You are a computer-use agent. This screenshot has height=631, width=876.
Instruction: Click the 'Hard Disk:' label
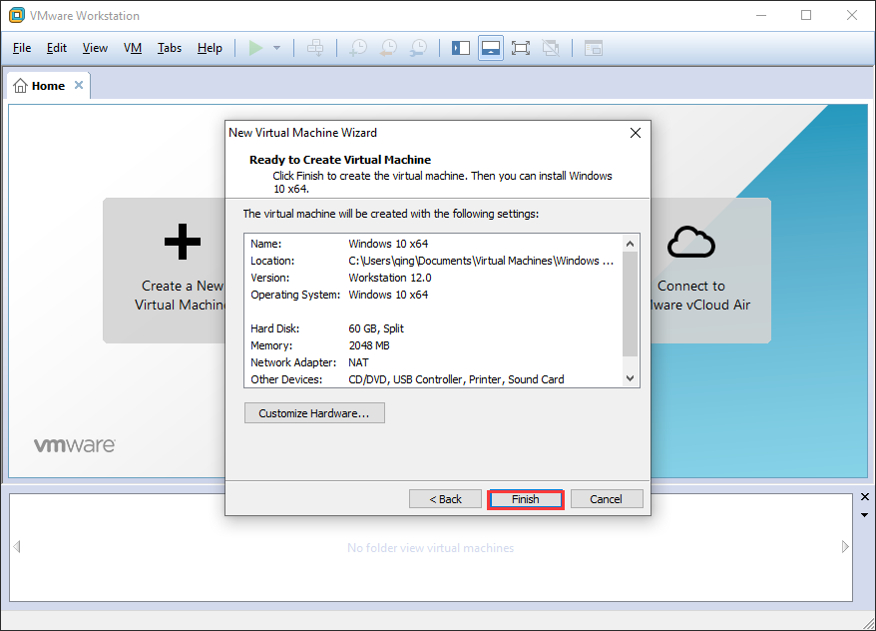coord(274,328)
